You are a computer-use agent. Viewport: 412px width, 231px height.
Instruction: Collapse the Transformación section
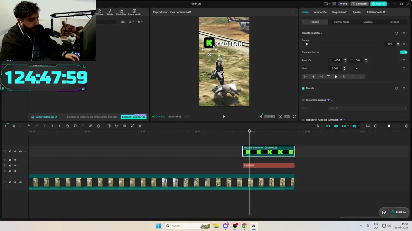(321, 33)
